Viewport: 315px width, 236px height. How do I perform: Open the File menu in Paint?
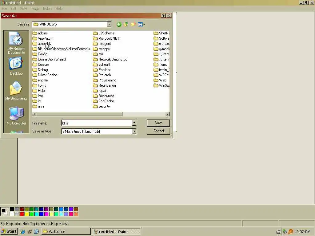click(4, 9)
